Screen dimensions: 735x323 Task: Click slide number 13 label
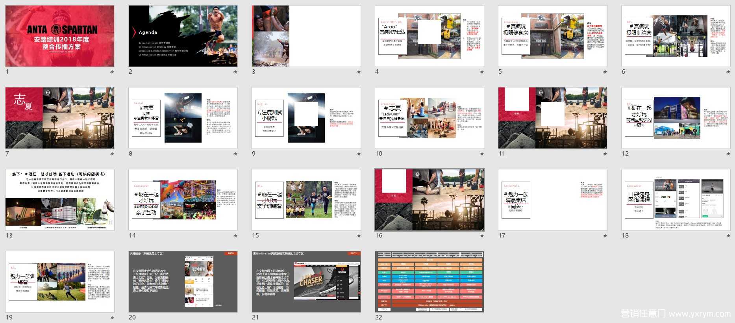coord(9,236)
